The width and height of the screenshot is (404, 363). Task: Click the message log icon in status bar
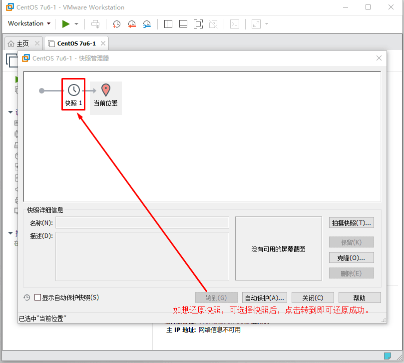tap(388, 356)
